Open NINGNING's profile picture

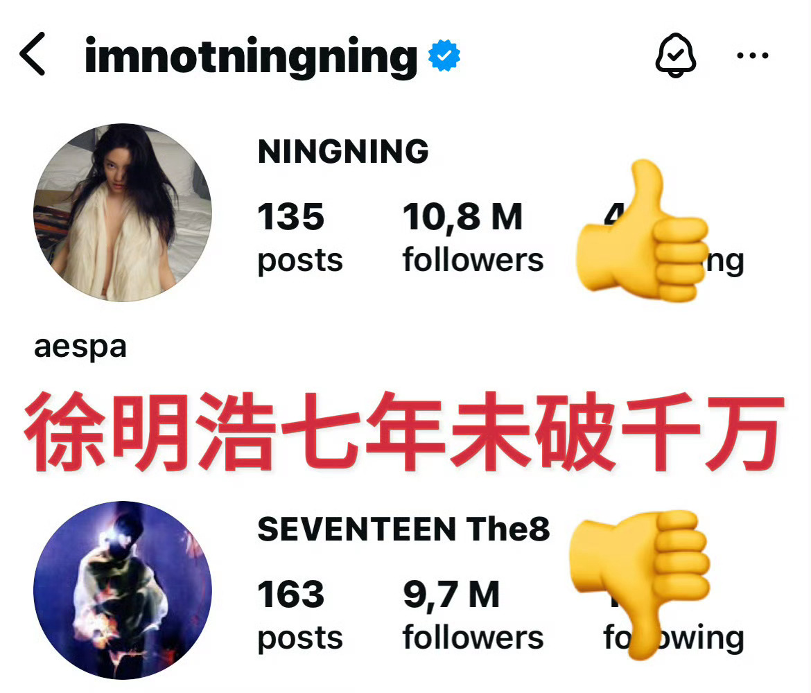click(x=123, y=213)
